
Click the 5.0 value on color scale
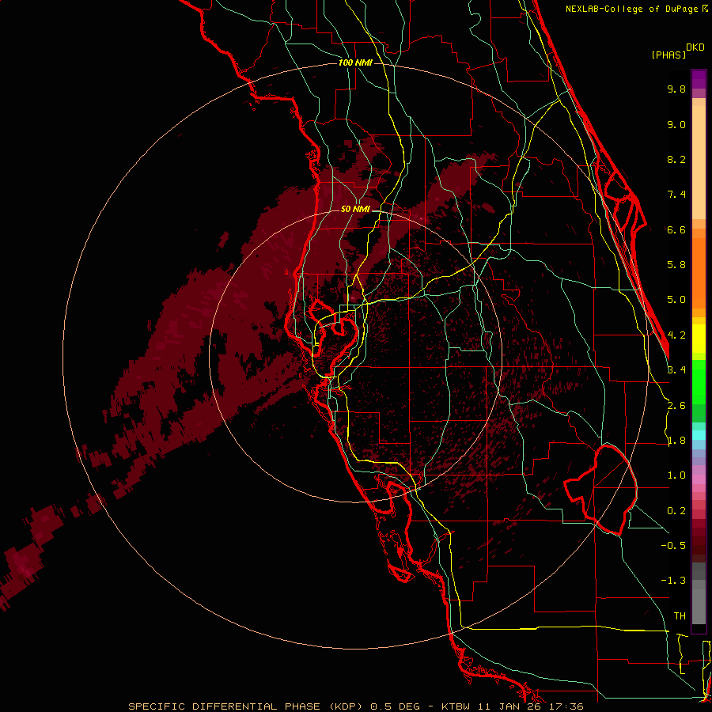(676, 300)
